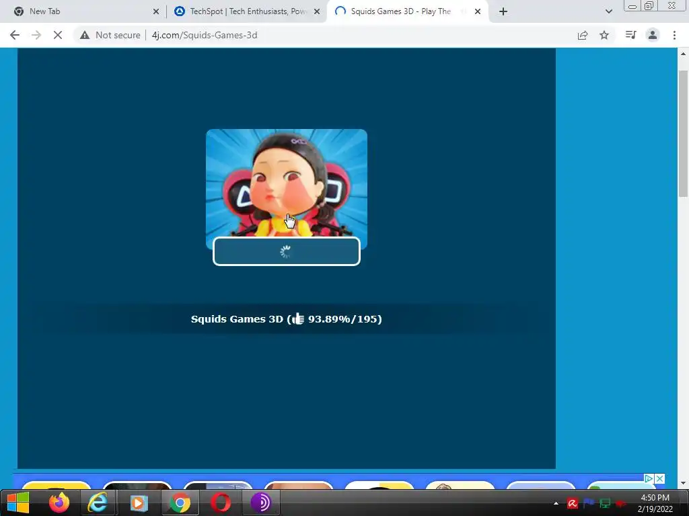Close the New Tab tab
The image size is (689, 516).
tap(156, 11)
